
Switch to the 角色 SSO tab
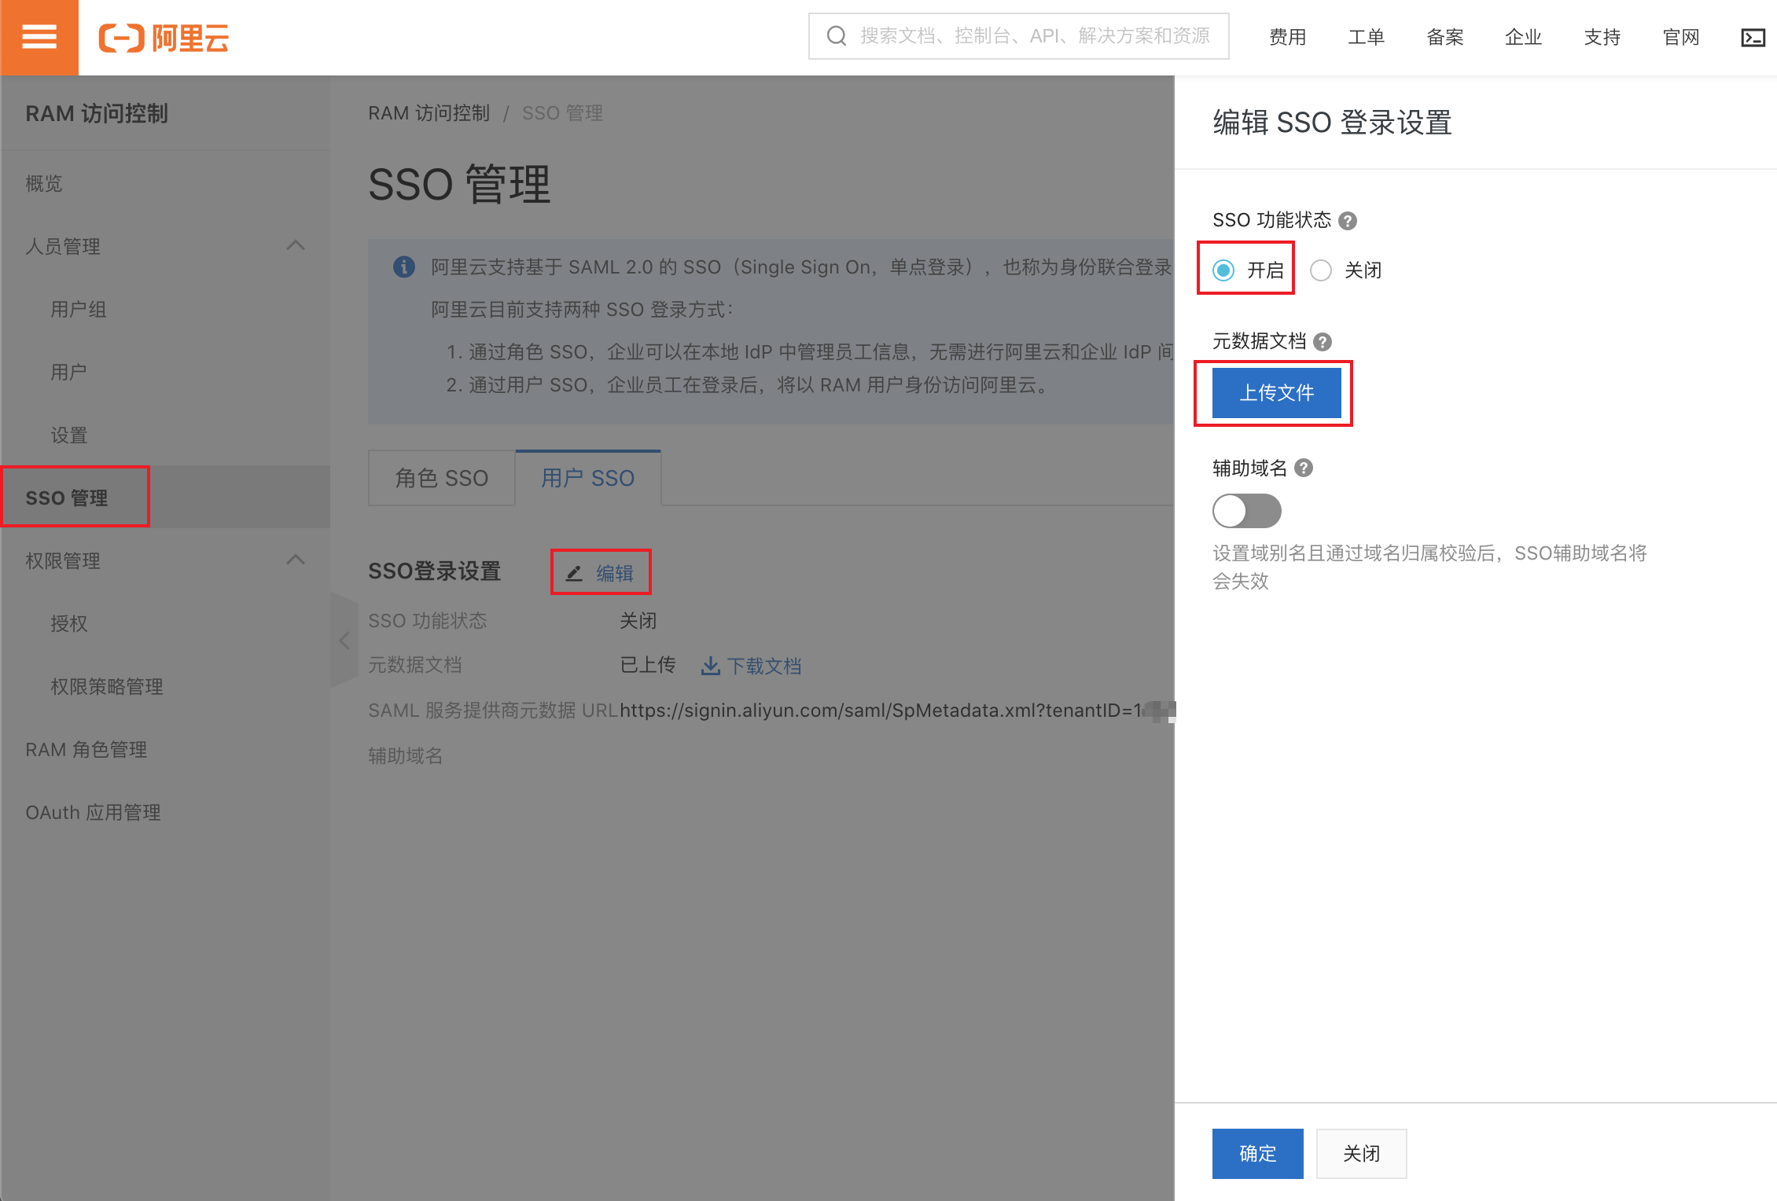point(441,477)
